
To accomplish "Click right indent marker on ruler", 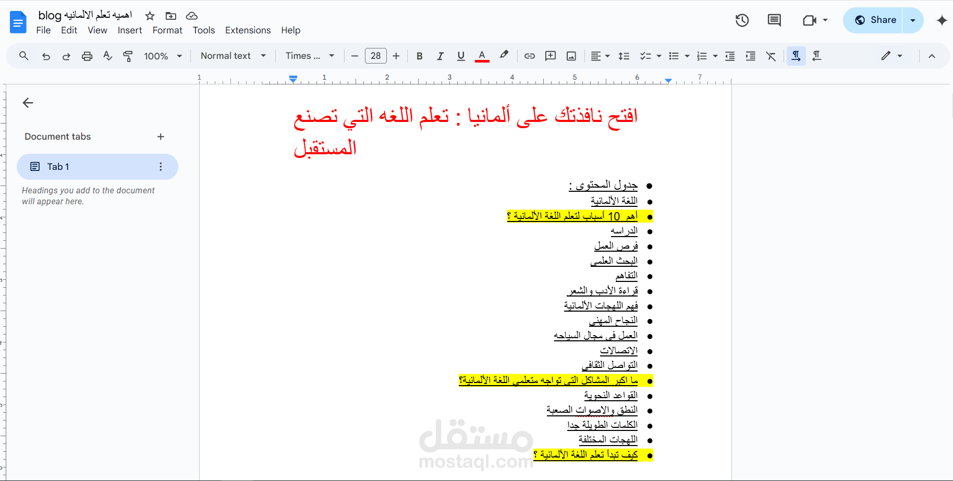I will click(668, 80).
